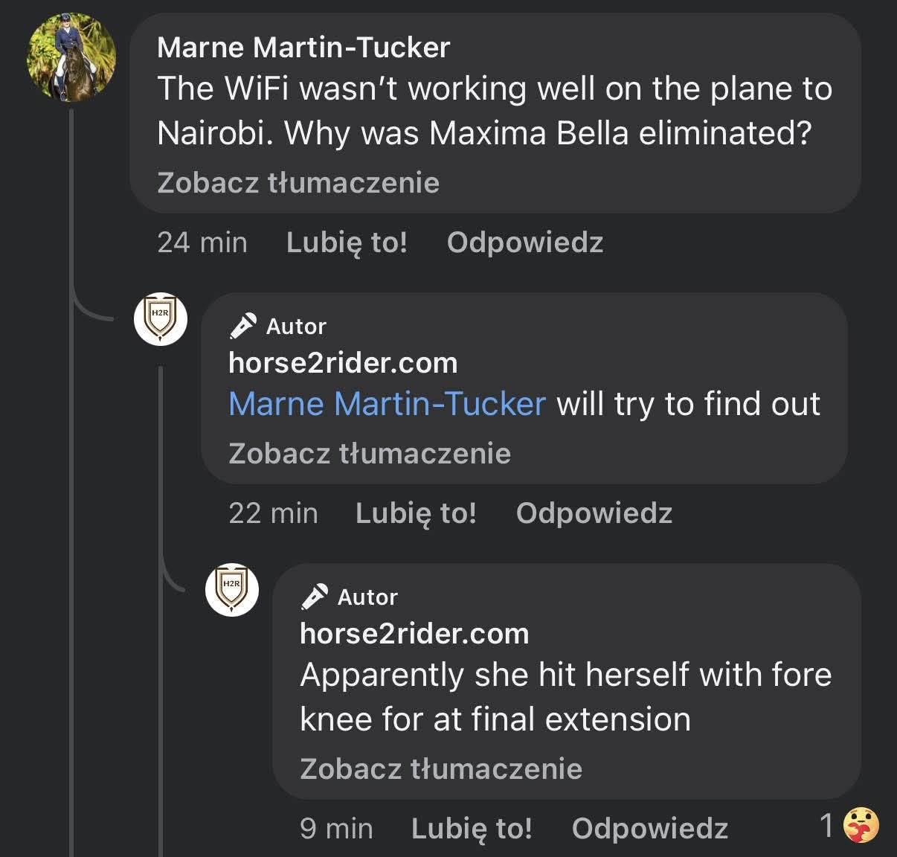Click the Marne Martin-Tucker commenter name
The width and height of the screenshot is (897, 857).
click(303, 48)
